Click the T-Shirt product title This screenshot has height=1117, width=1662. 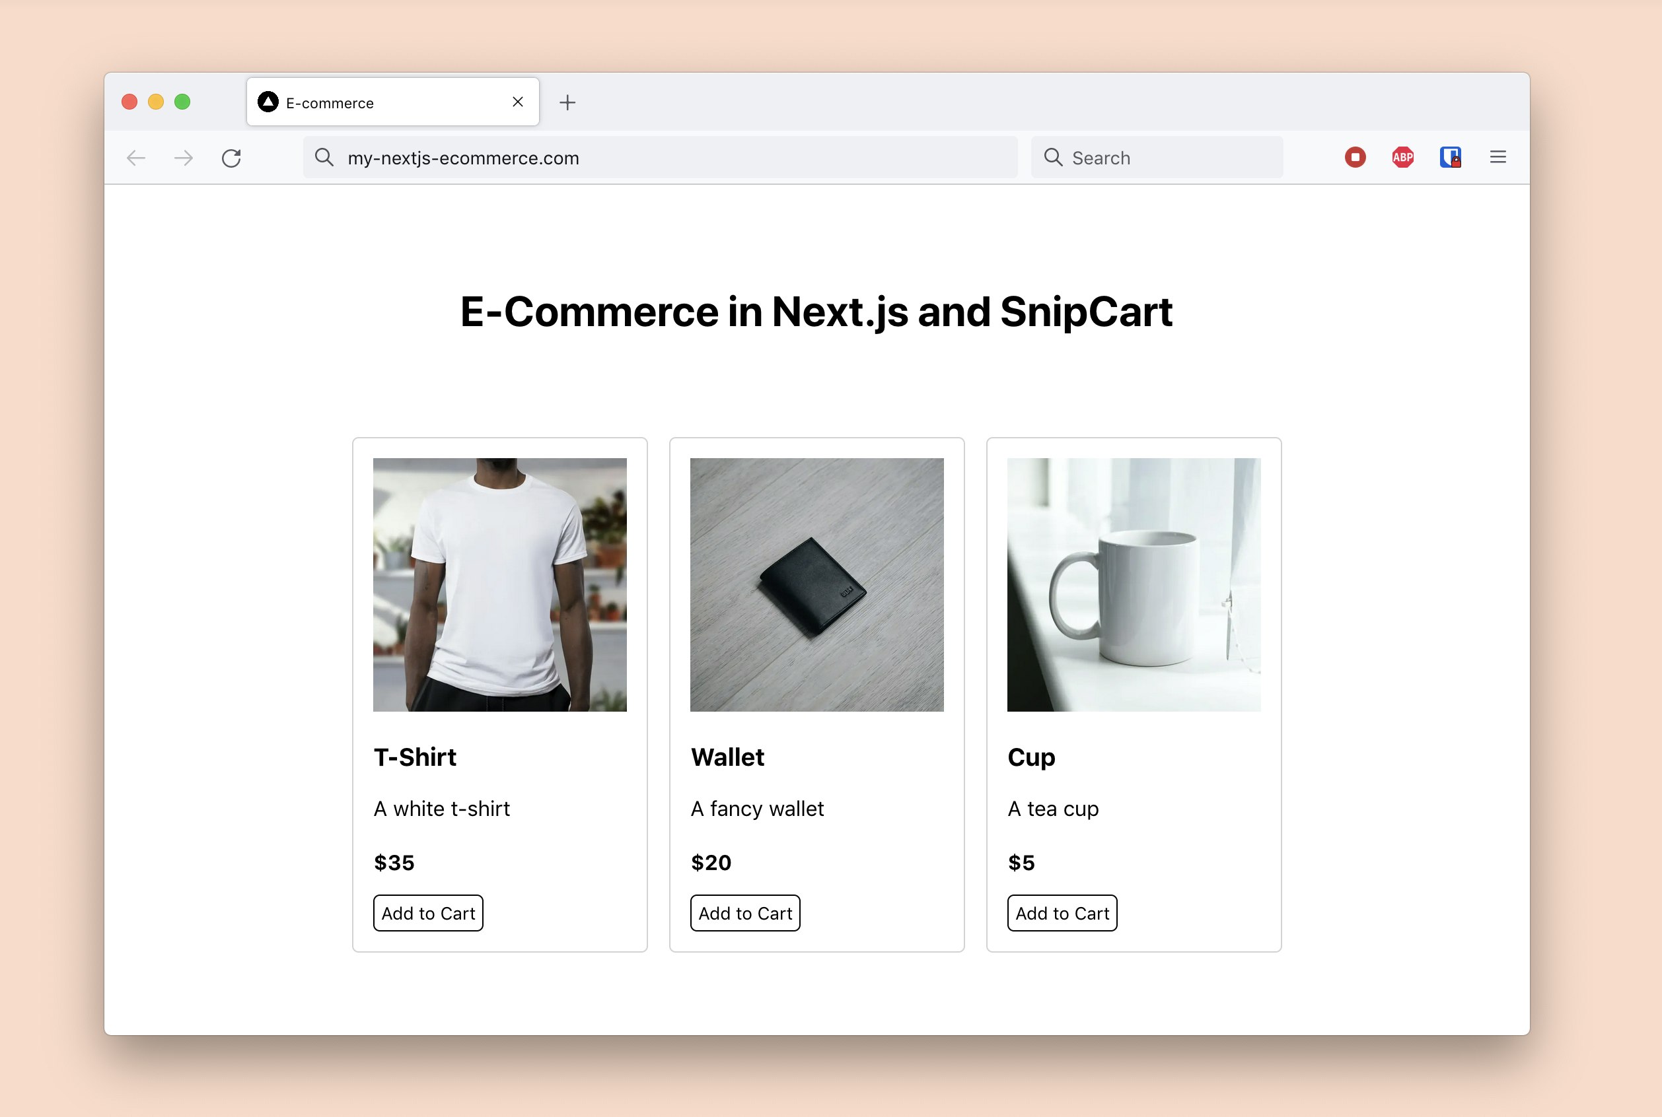click(x=415, y=757)
